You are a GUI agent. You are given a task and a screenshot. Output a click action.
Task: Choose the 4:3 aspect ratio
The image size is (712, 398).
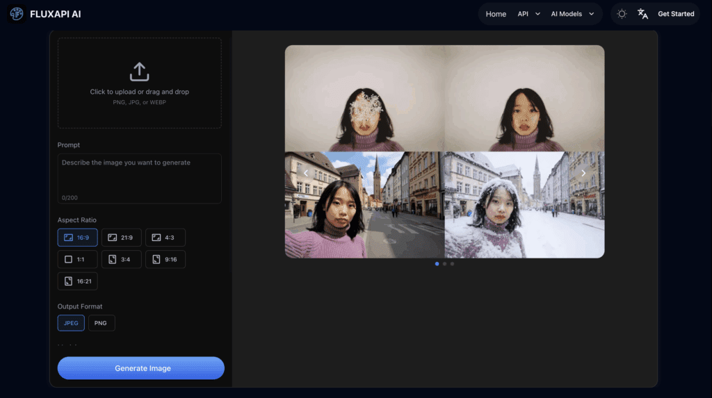[165, 238]
